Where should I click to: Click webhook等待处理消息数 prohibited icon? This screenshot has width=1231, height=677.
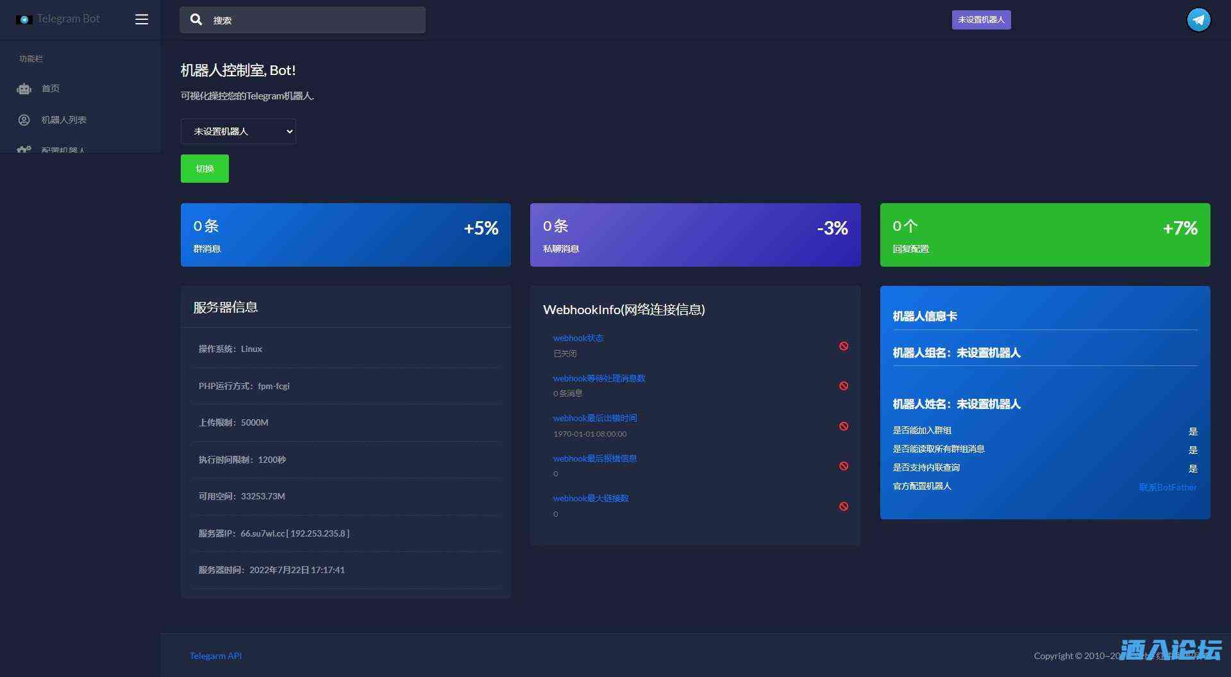[x=844, y=386]
